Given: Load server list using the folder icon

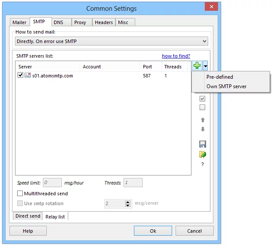Looking at the screenshot, I should pos(203,154).
